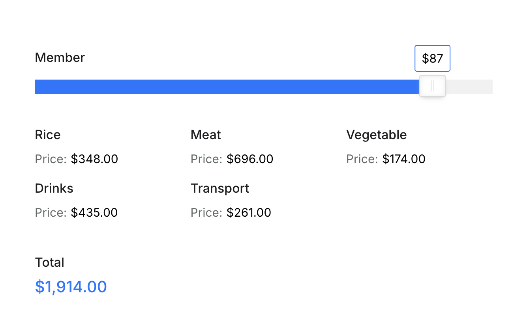The width and height of the screenshot is (525, 327).
Task: Click the Member slider handle
Action: tap(432, 86)
